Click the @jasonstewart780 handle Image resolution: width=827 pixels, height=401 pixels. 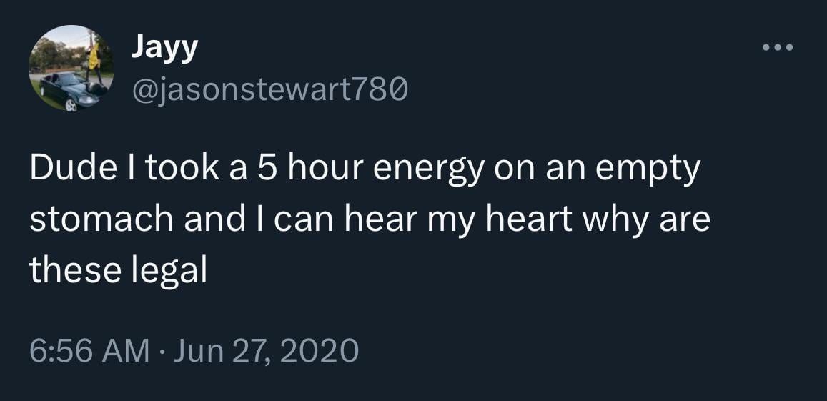pos(269,90)
